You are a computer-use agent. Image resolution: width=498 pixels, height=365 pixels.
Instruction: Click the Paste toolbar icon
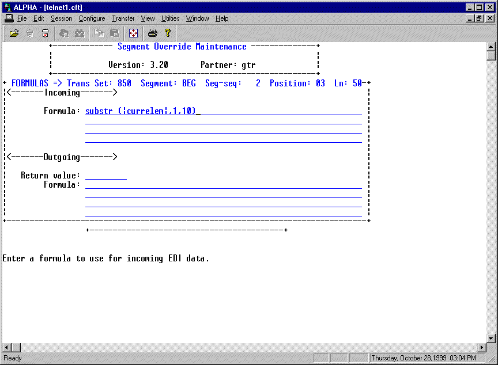click(x=114, y=33)
